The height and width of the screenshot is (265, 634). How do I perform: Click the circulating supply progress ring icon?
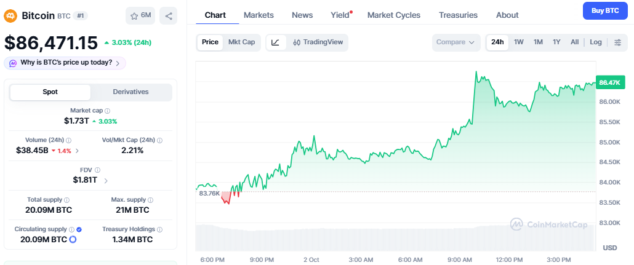point(73,240)
